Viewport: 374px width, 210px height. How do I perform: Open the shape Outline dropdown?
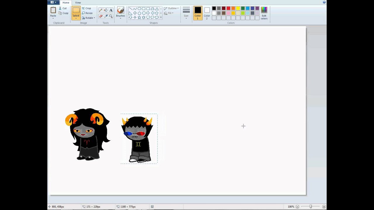tap(171, 8)
